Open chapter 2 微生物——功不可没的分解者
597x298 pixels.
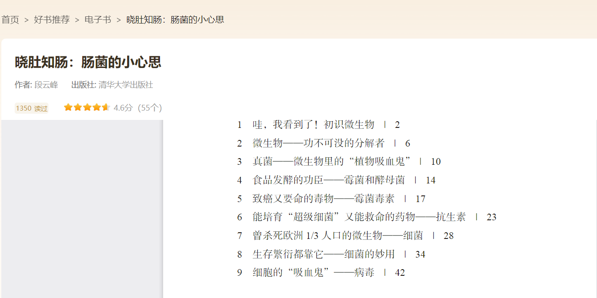coord(324,143)
